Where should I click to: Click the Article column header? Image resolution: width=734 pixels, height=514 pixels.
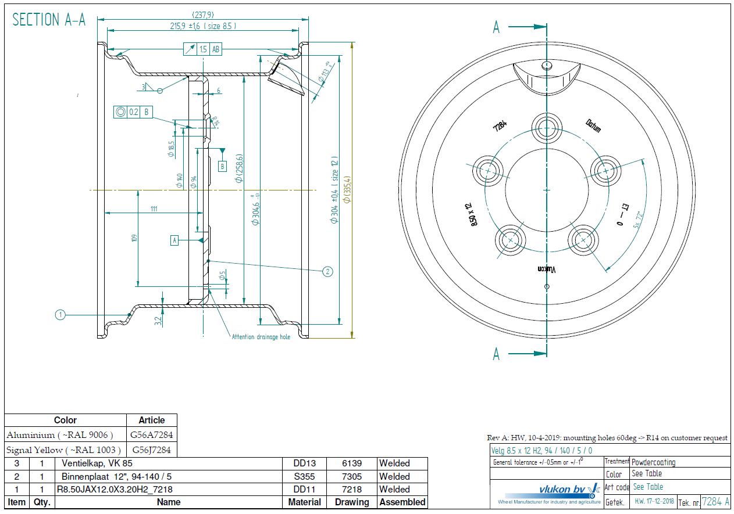click(151, 420)
